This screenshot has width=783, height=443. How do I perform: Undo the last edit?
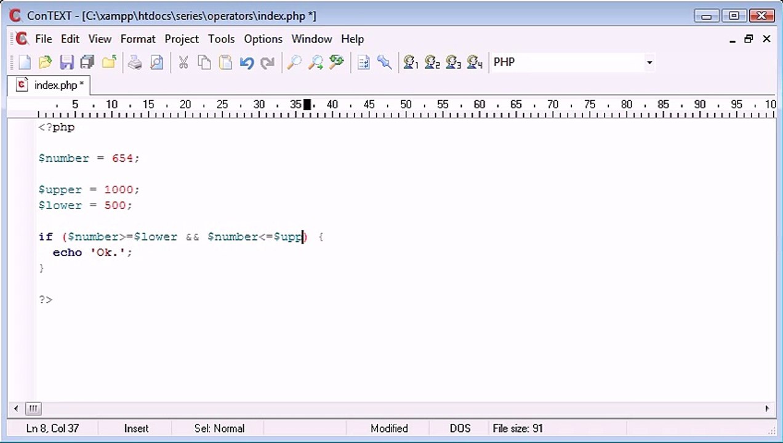point(247,62)
